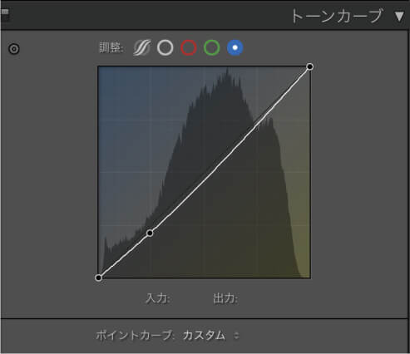Viewport: 410px width, 354px height.
Task: Click the ポイントカーブ label
Action: pyautogui.click(x=135, y=336)
